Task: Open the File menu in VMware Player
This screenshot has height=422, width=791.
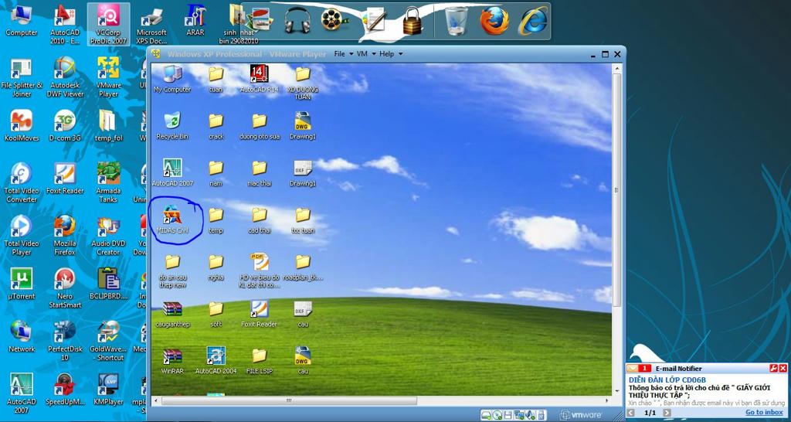Action: [x=342, y=54]
